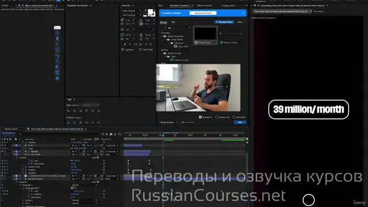Expand the Highlight layer properties

click(14, 152)
